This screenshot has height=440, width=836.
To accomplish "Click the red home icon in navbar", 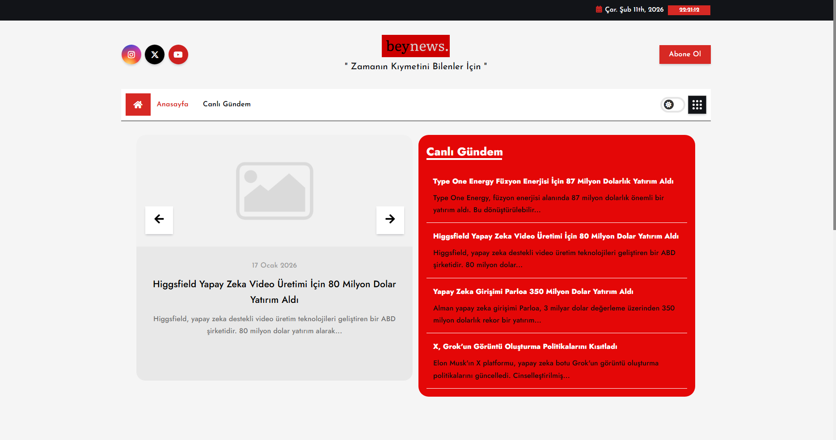I will tap(138, 105).
